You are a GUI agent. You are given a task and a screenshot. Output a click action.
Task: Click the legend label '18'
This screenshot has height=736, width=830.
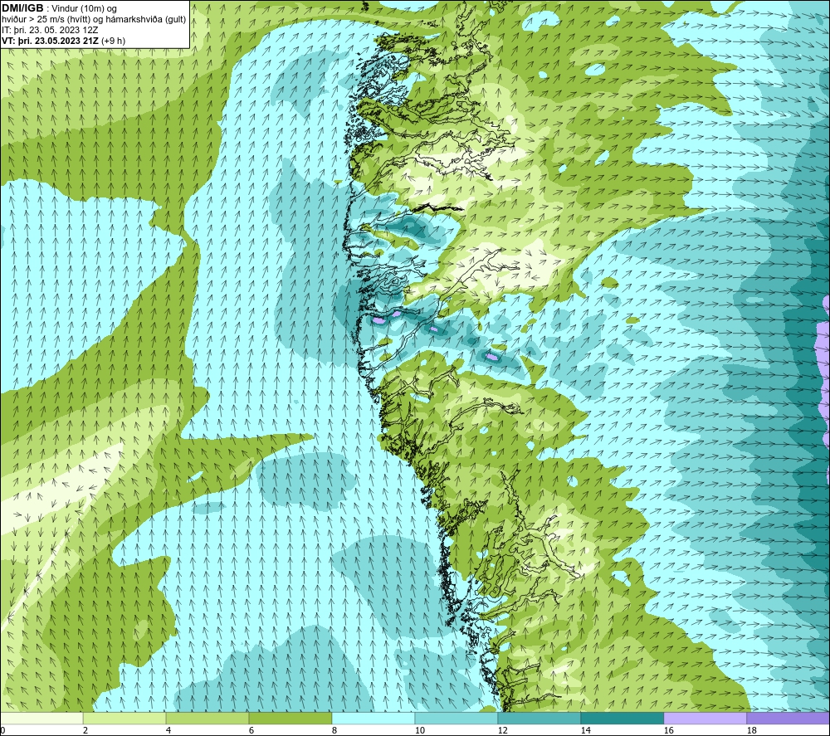pos(751,730)
